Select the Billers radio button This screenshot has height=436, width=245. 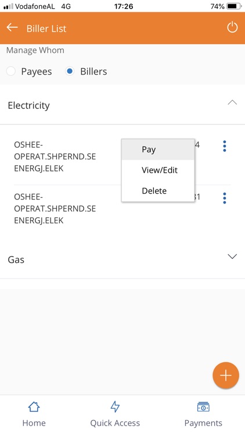coord(70,71)
